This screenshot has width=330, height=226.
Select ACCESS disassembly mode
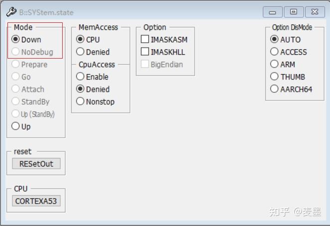coord(274,52)
